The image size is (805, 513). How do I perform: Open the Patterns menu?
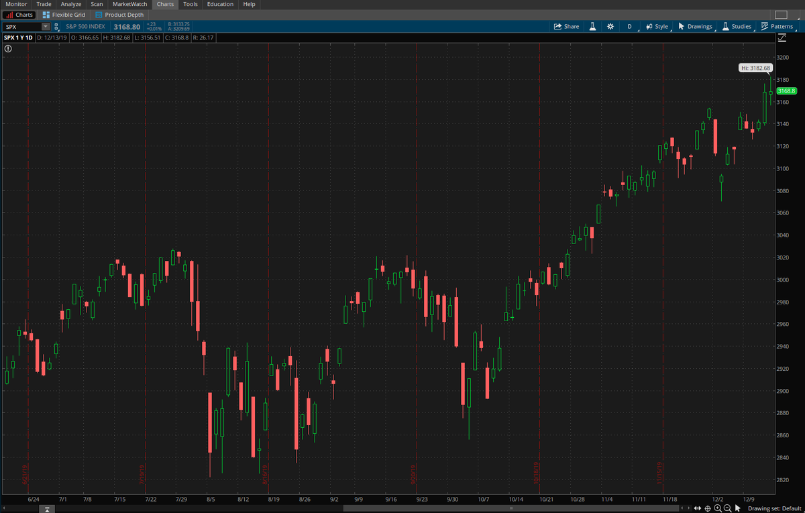pos(777,26)
